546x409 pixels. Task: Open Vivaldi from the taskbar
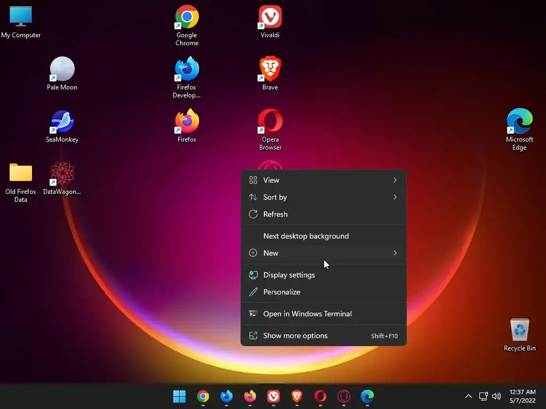(274, 396)
